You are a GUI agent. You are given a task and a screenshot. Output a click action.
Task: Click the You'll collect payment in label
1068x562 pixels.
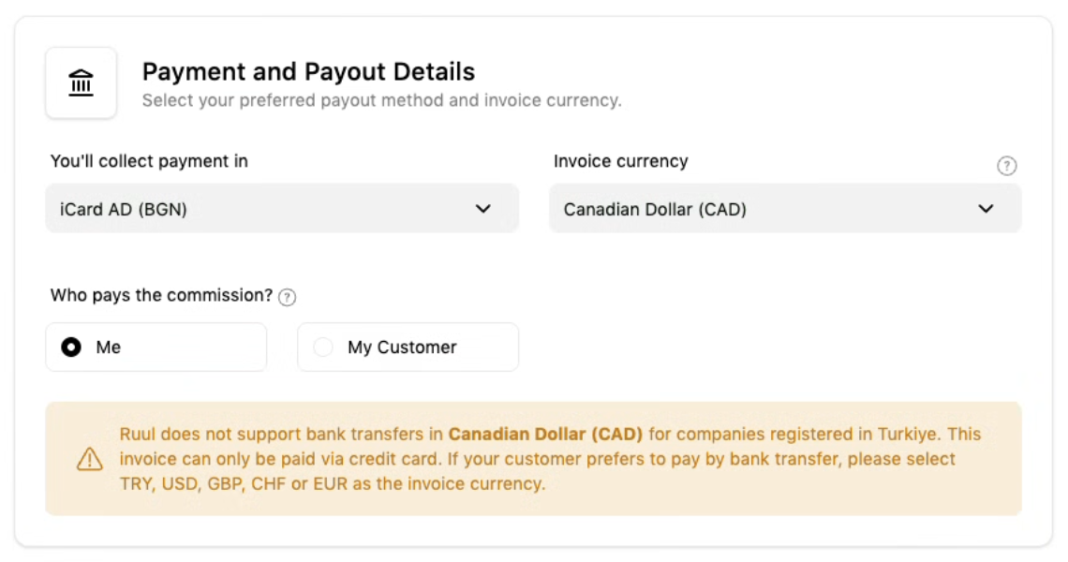click(x=149, y=161)
